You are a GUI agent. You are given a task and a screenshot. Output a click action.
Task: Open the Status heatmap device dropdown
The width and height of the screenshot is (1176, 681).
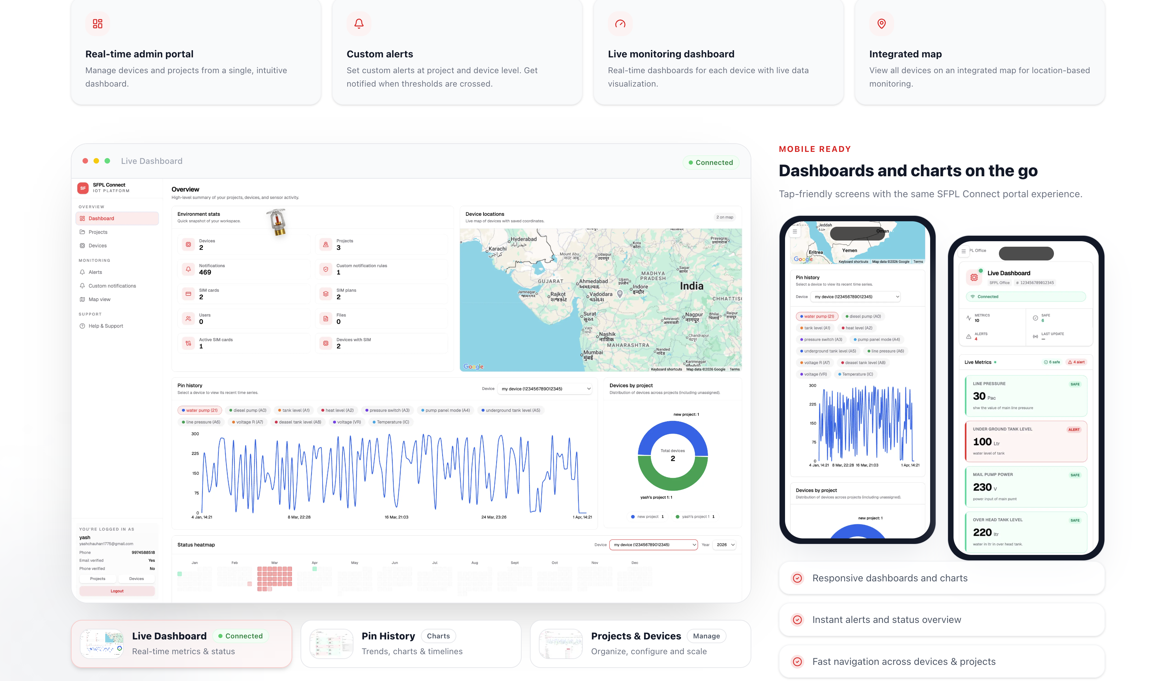pyautogui.click(x=653, y=545)
